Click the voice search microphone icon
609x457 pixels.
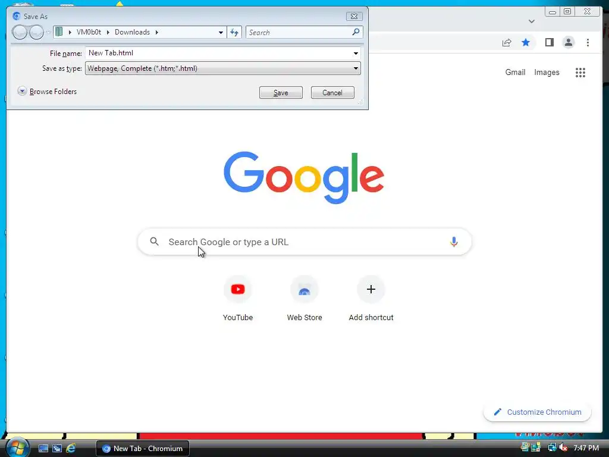pyautogui.click(x=454, y=242)
